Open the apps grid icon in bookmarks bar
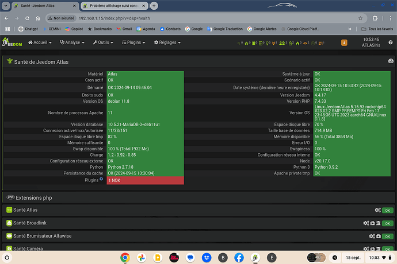 7,29
